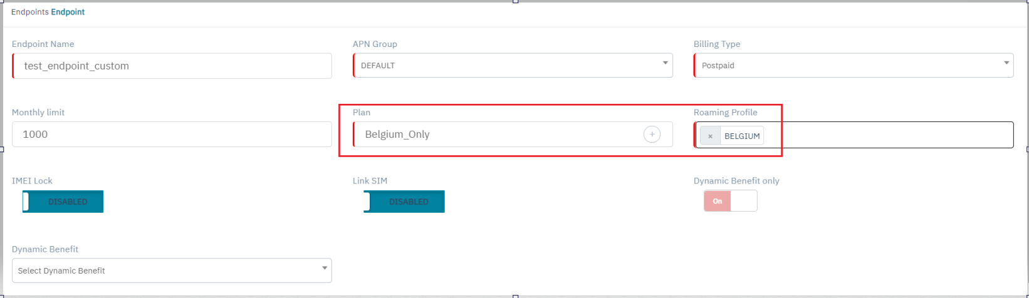The image size is (1029, 298).
Task: Click the Link SIM label
Action: tap(370, 181)
